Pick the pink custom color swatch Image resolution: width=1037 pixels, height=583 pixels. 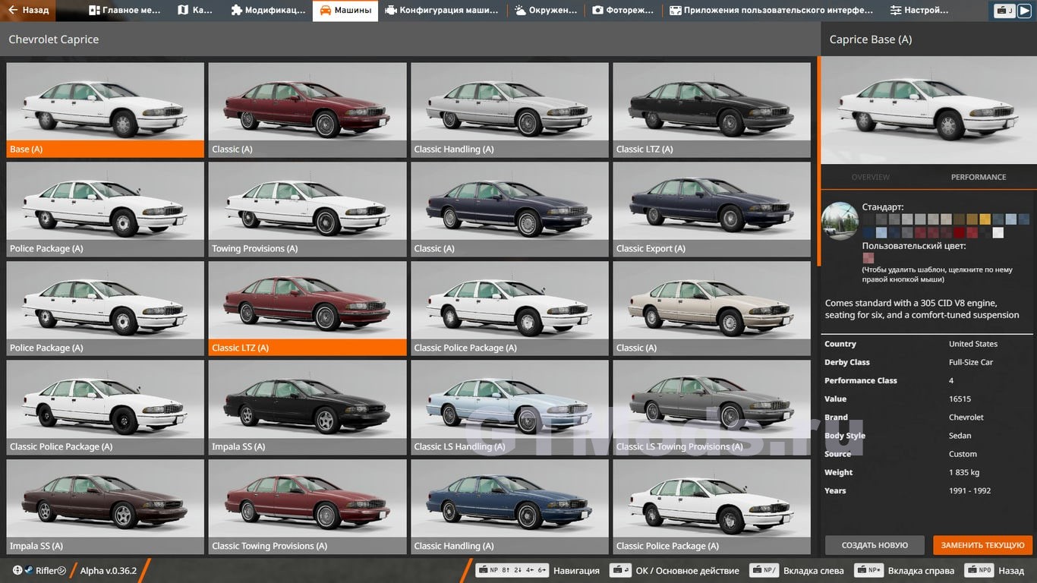pyautogui.click(x=868, y=258)
